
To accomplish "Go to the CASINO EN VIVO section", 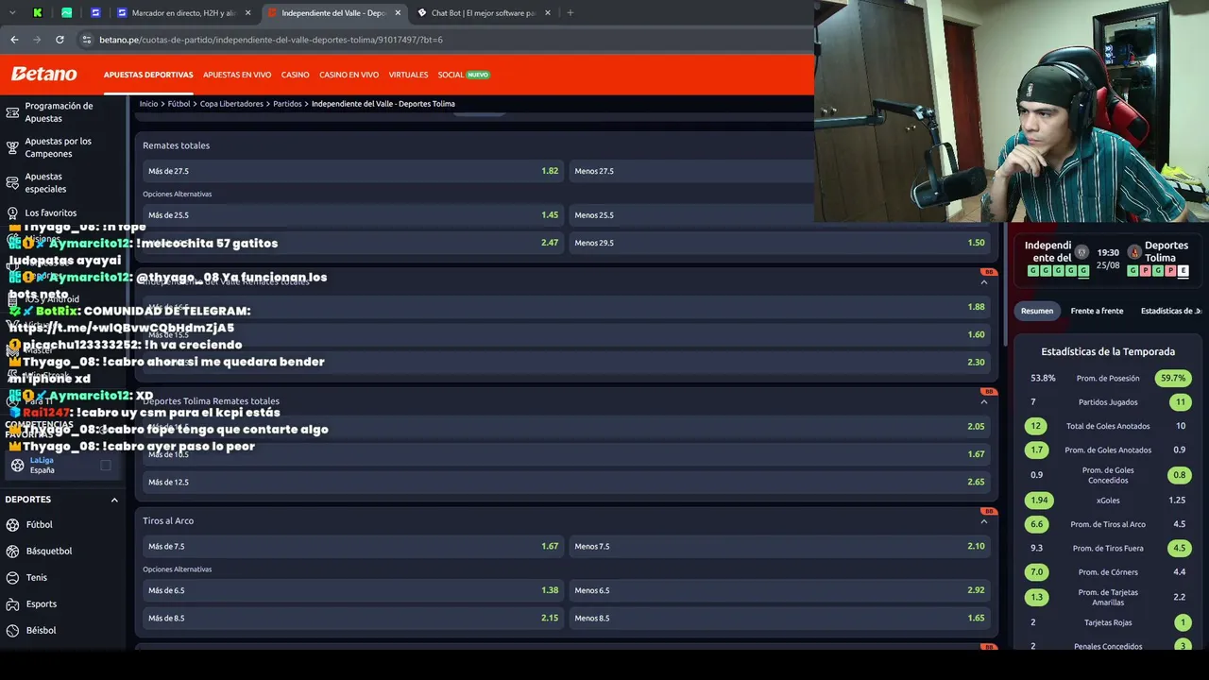I will (x=349, y=75).
